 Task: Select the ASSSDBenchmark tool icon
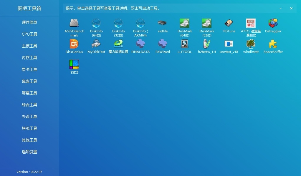pos(74,23)
